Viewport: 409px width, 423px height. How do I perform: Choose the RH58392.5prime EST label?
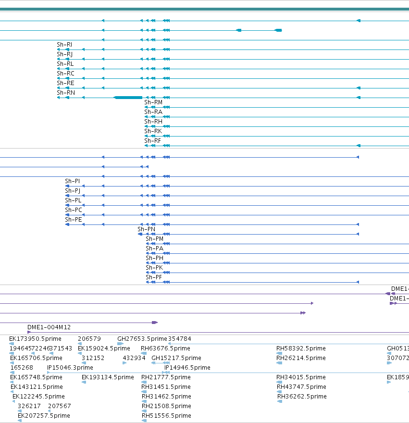pyautogui.click(x=300, y=348)
